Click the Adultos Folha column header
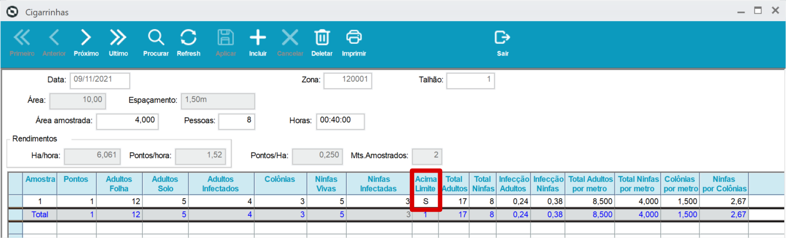786x238 pixels. [x=119, y=183]
